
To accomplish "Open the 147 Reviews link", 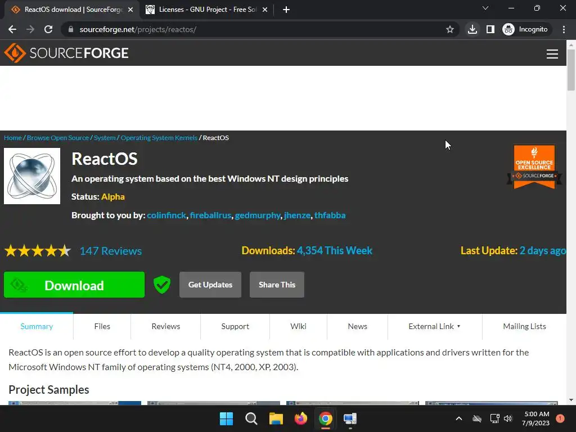I will 111,251.
